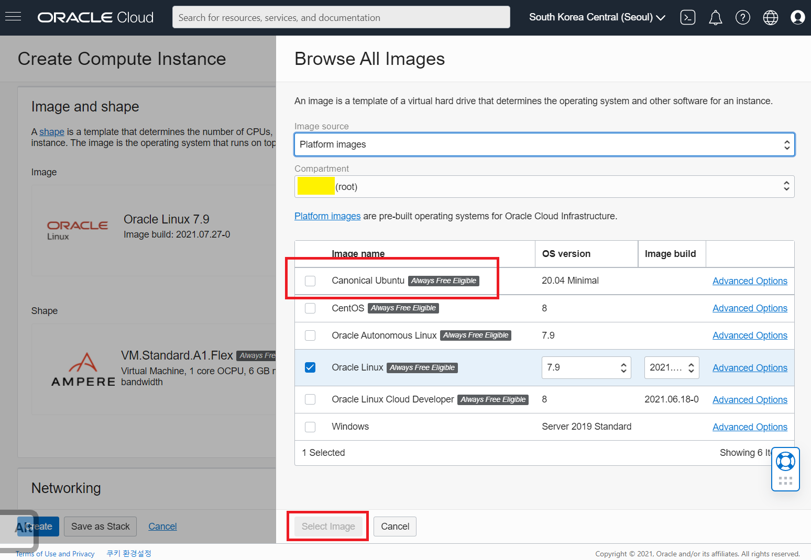Screen dimensions: 811x560
Task: Check the Oracle Autonomous Linux checkbox
Action: [x=310, y=335]
